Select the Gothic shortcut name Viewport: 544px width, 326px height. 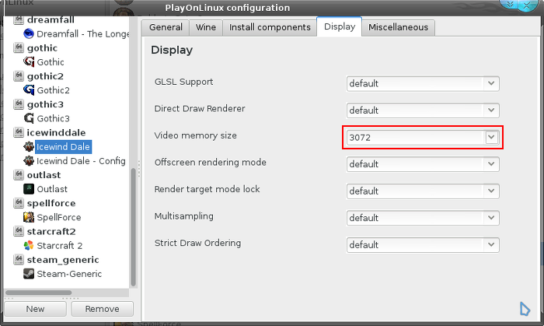pyautogui.click(x=51, y=62)
